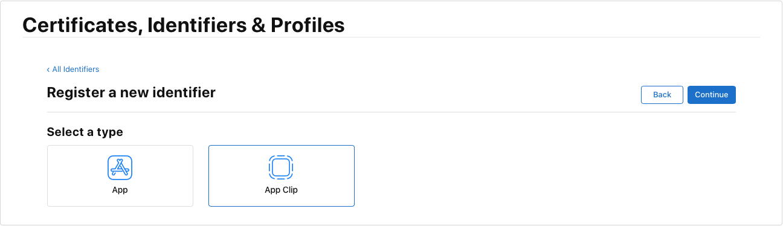This screenshot has height=226, width=783.
Task: Click the Register a new identifier heading
Action: (131, 92)
